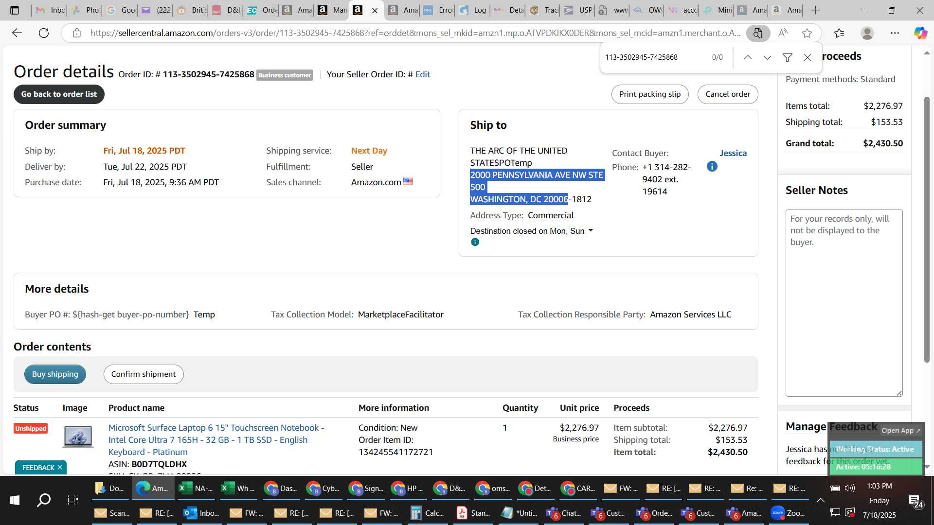Viewport: 934px width, 525px height.
Task: Open the FEEDBACK panel button
Action: 38,468
